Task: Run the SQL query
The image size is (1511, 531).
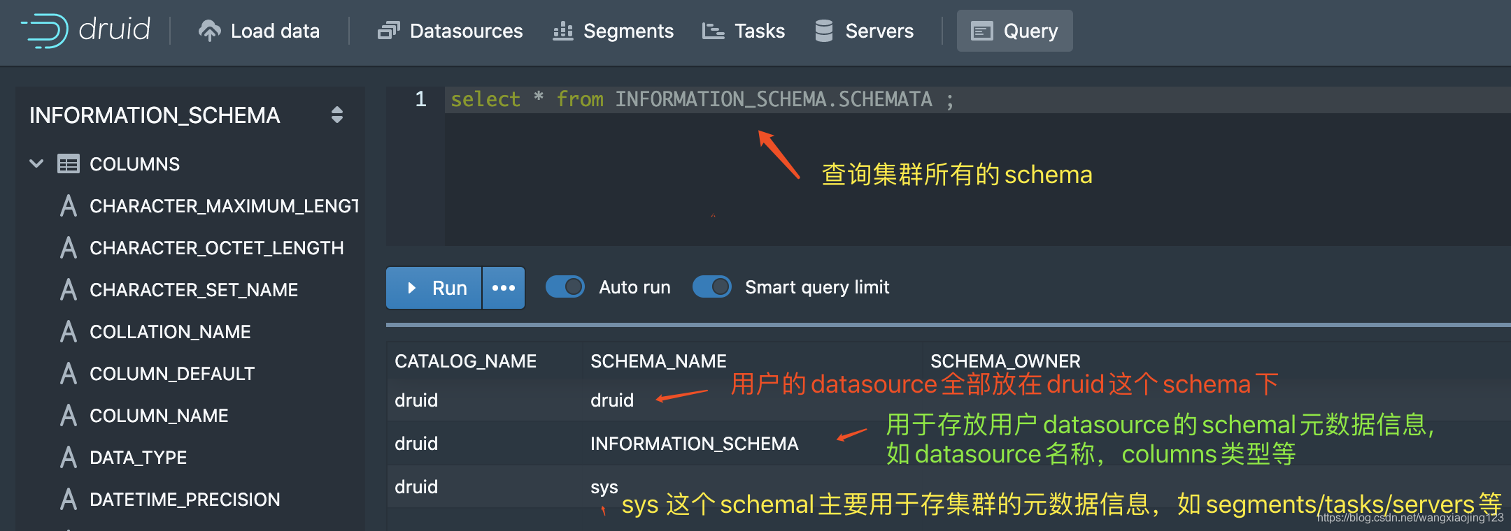Action: (x=434, y=288)
